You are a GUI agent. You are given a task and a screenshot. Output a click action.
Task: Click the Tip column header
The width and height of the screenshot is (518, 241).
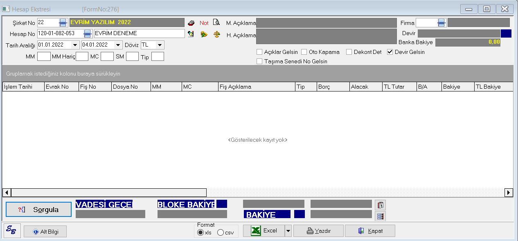pyautogui.click(x=306, y=87)
